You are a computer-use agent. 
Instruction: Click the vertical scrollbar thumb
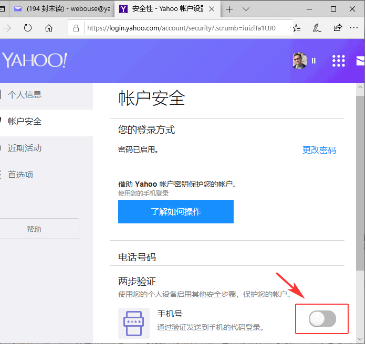[x=360, y=183]
